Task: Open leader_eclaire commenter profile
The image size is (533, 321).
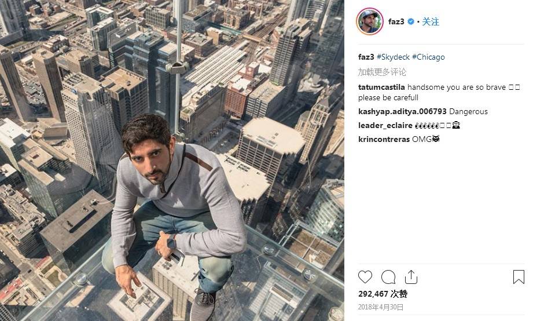Action: pyautogui.click(x=385, y=125)
